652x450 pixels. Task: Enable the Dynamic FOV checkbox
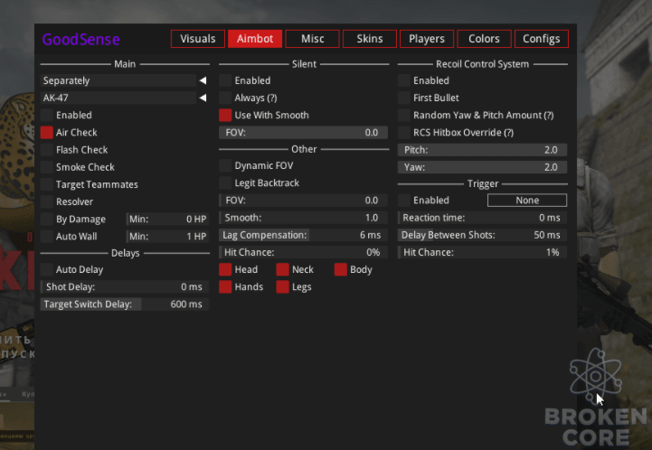[x=225, y=165]
